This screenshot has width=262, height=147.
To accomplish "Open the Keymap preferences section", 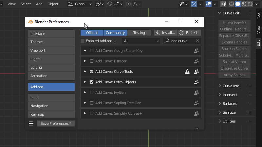I will (51, 114).
